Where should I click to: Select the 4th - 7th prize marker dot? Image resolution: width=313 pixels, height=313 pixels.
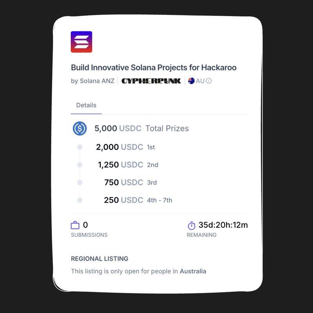[80, 200]
